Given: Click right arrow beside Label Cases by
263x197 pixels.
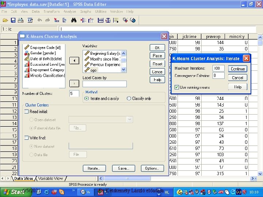Looking at the screenshot, I should (74, 84).
